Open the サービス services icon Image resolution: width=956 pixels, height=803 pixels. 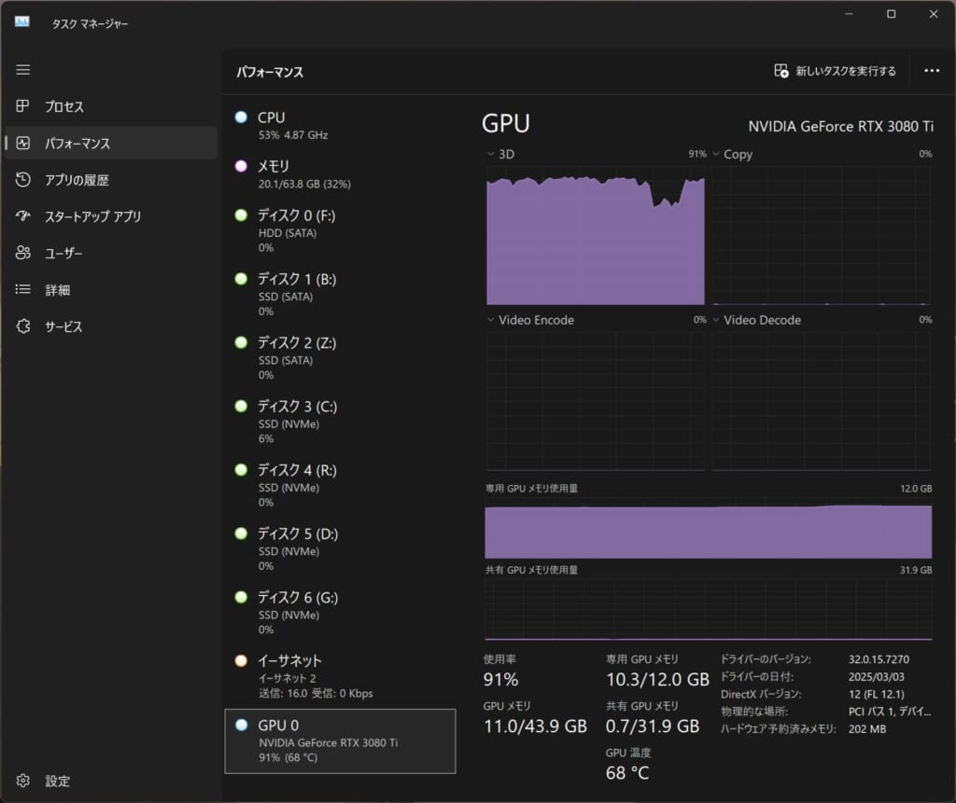[23, 326]
